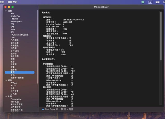Click 硬體 in the bottom path bar
Screen dimensions: 165x119
63,109
